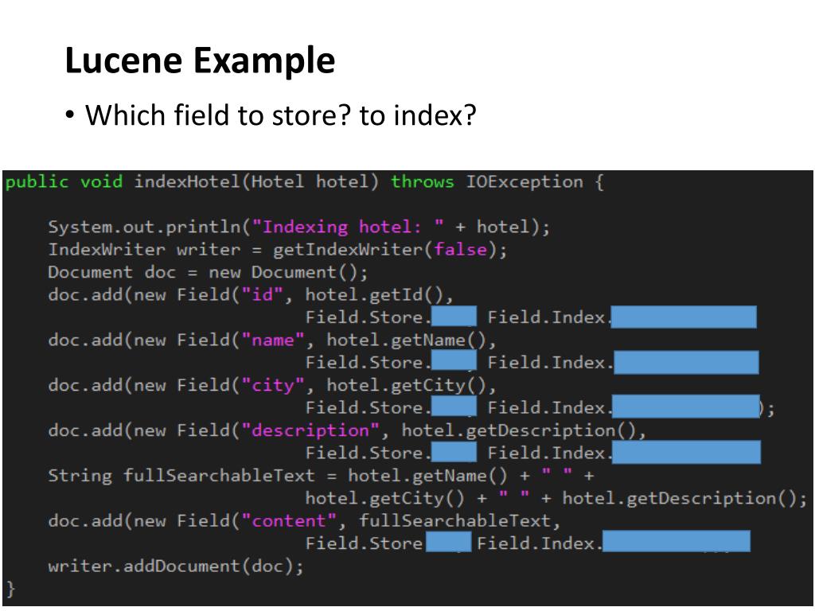Viewport: 815px width, 611px height.
Task: Select the bullet text about which field to store
Action: (x=281, y=115)
